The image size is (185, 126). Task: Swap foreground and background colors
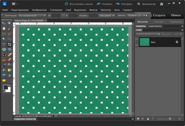[x=10, y=85]
